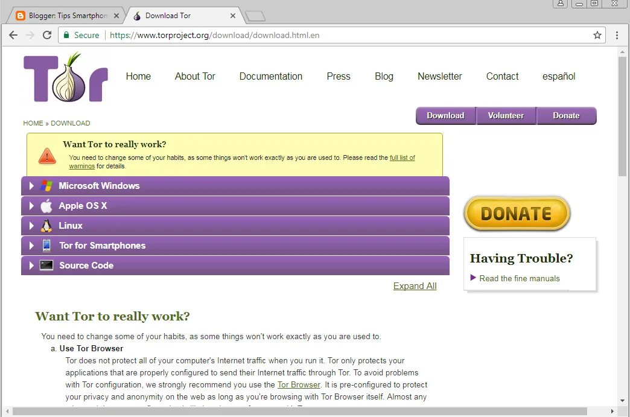The height and width of the screenshot is (417, 630).
Task: Click the purple Download button
Action: 445,116
